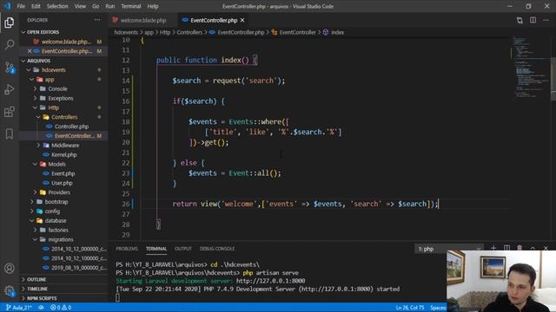The image size is (556, 312).
Task: Close EventController.php in Open Editors list
Action: 30,51
